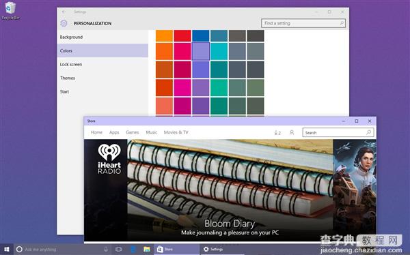410x255 pixels.
Task: Open the Start settings page
Action: tap(102, 91)
